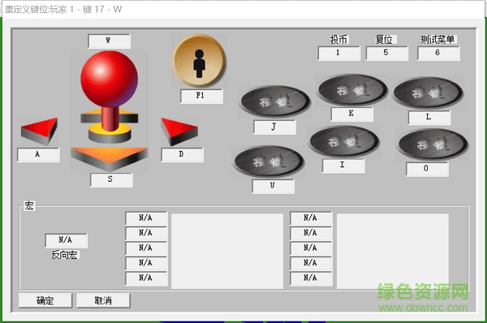Click the oval arcade button above U
This screenshot has width=487, height=323.
coord(269,161)
